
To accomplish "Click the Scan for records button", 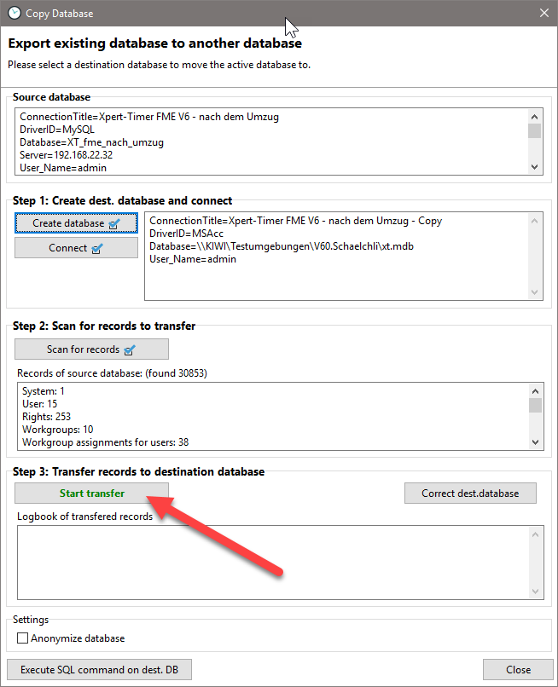I will point(91,349).
